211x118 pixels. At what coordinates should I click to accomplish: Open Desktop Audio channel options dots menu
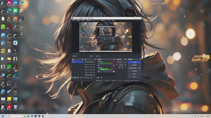coord(99,69)
